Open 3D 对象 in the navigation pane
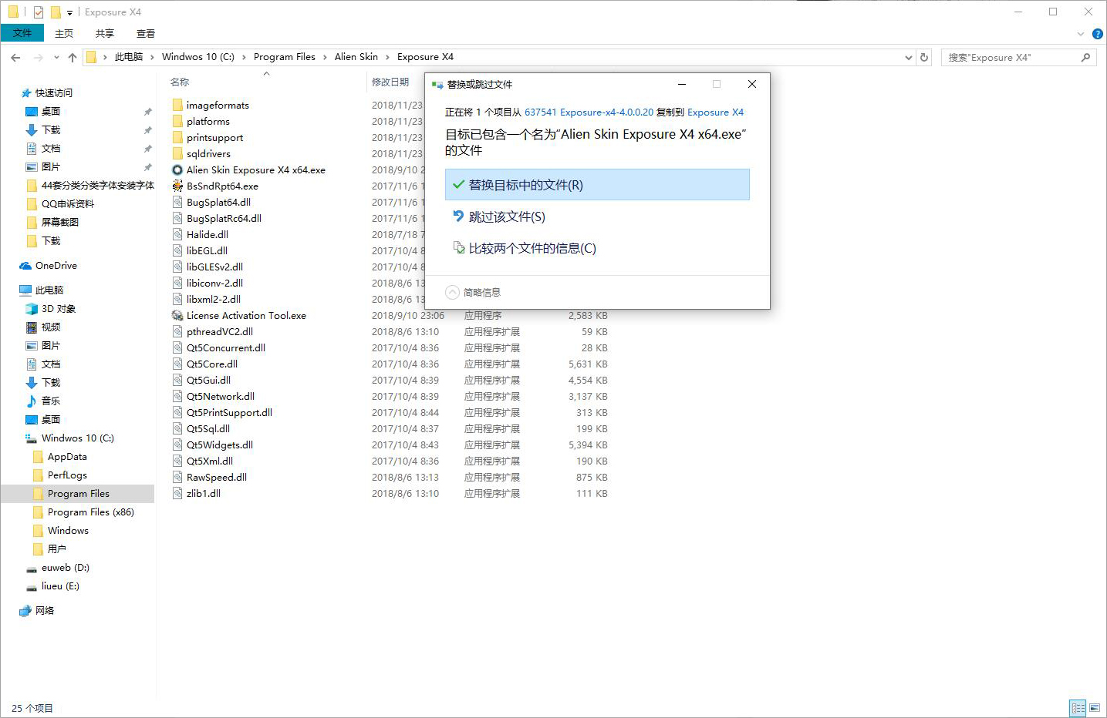Viewport: 1107px width, 718px height. tap(59, 309)
